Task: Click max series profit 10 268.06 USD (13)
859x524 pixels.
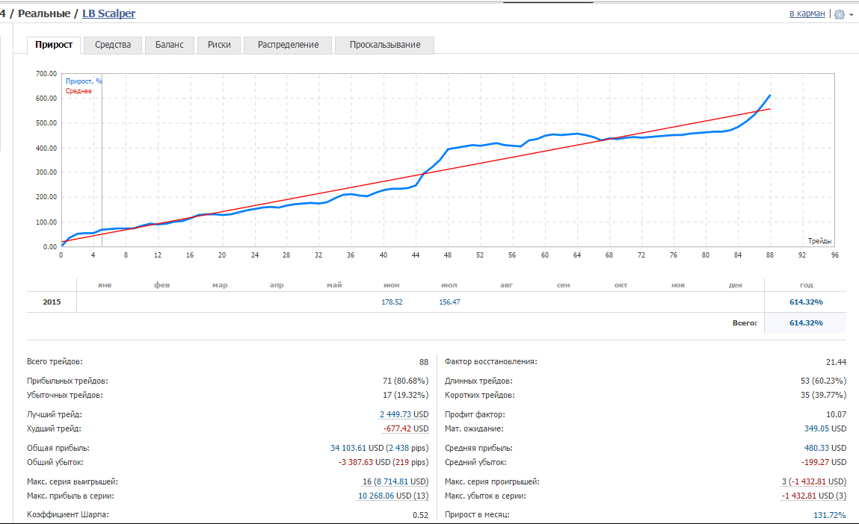Action: coord(393,496)
